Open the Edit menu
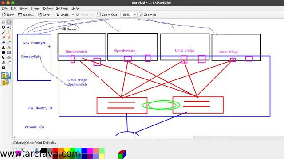Screen dimensions: 284x159 [x=14, y=8]
